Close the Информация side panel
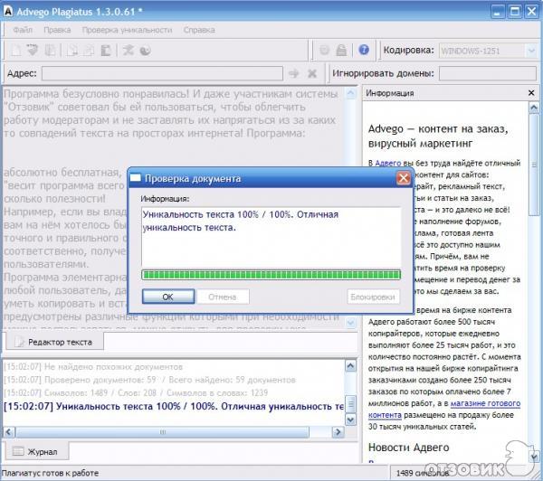The width and height of the screenshot is (543, 481). pyautogui.click(x=531, y=93)
